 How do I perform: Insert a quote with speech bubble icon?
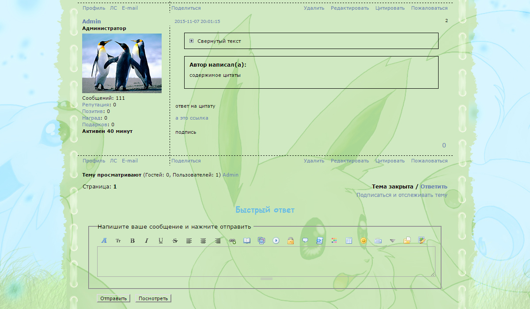[x=305, y=241]
